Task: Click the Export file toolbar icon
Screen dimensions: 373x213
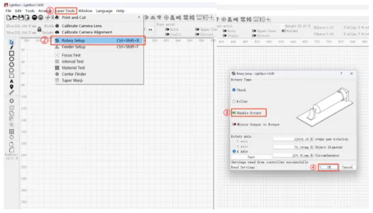Action: coord(27,17)
